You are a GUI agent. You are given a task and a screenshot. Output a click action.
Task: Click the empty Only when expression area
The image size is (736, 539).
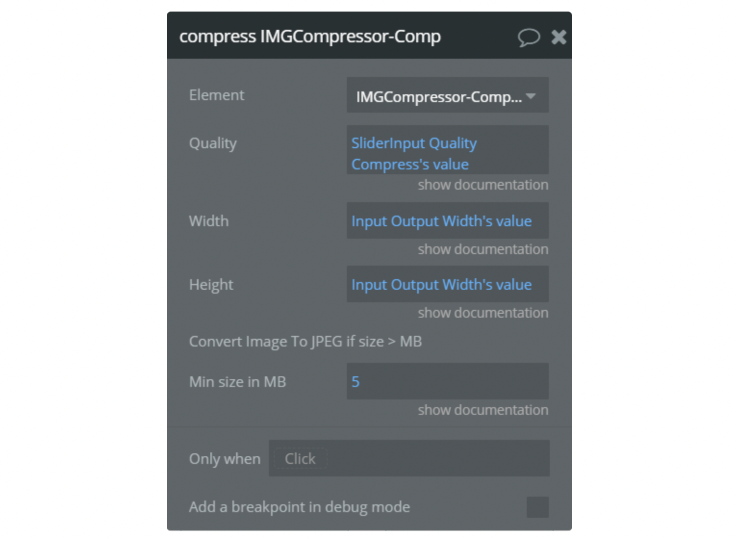[438, 459]
